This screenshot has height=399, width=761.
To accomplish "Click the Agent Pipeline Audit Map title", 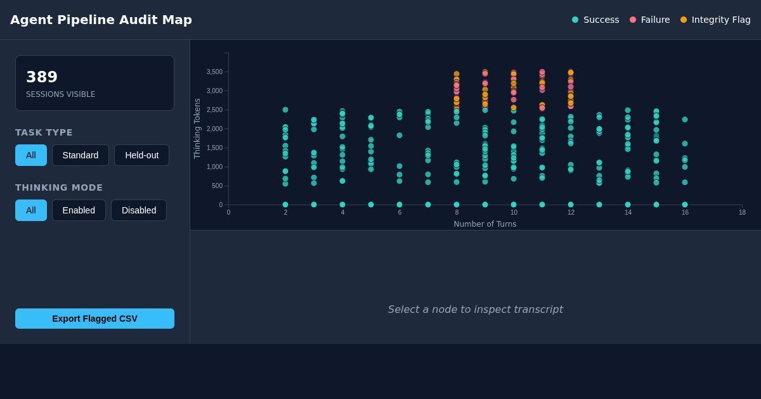I will [x=101, y=20].
